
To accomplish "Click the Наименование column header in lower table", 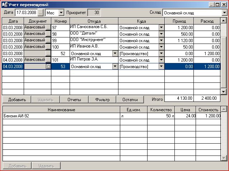I will [61, 109].
